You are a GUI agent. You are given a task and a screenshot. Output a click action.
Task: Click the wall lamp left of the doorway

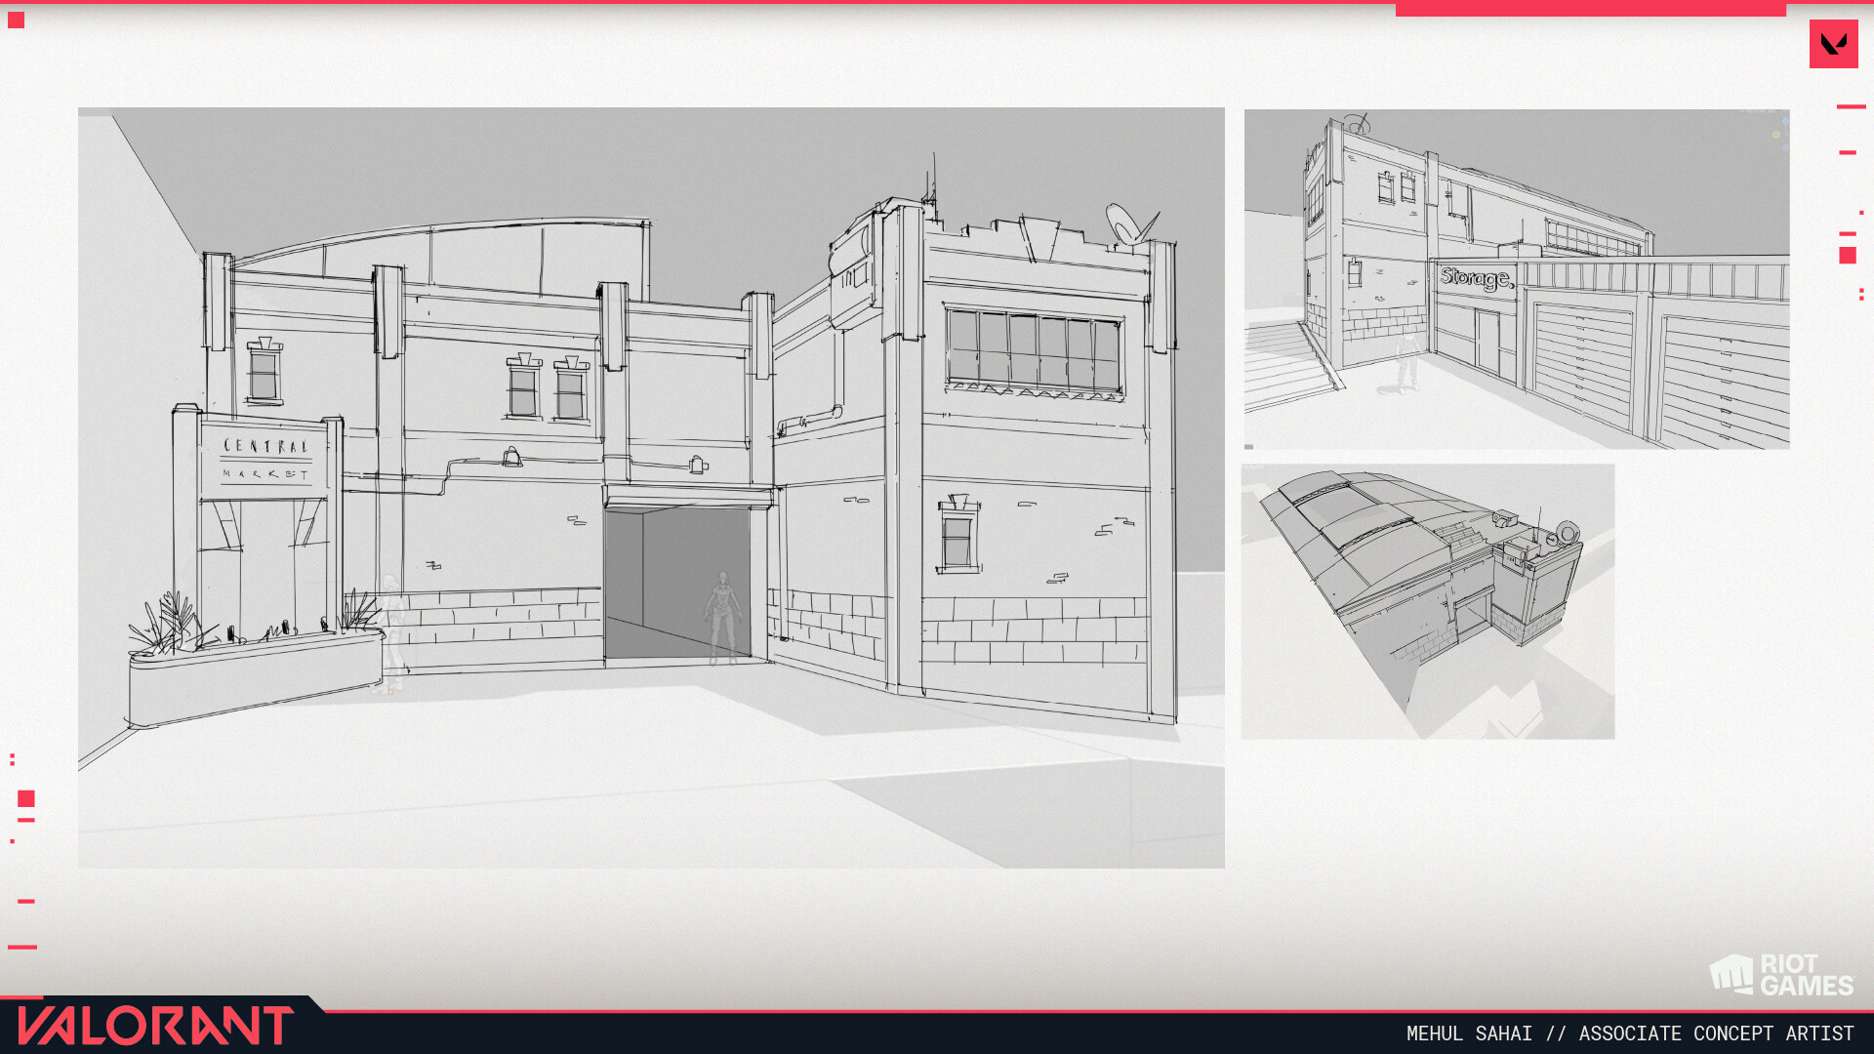[511, 457]
